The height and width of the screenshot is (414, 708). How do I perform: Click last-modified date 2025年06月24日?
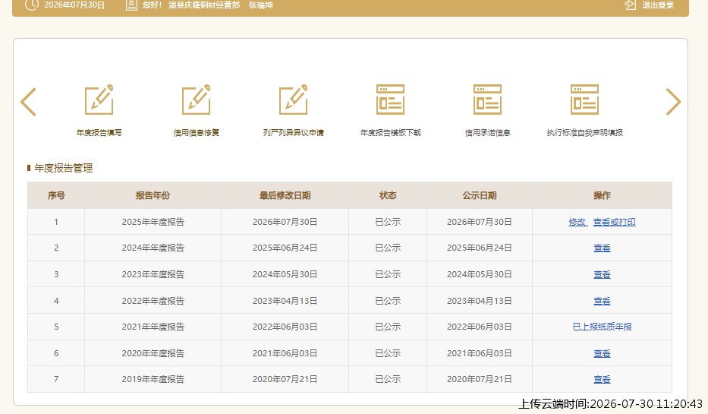coord(285,248)
